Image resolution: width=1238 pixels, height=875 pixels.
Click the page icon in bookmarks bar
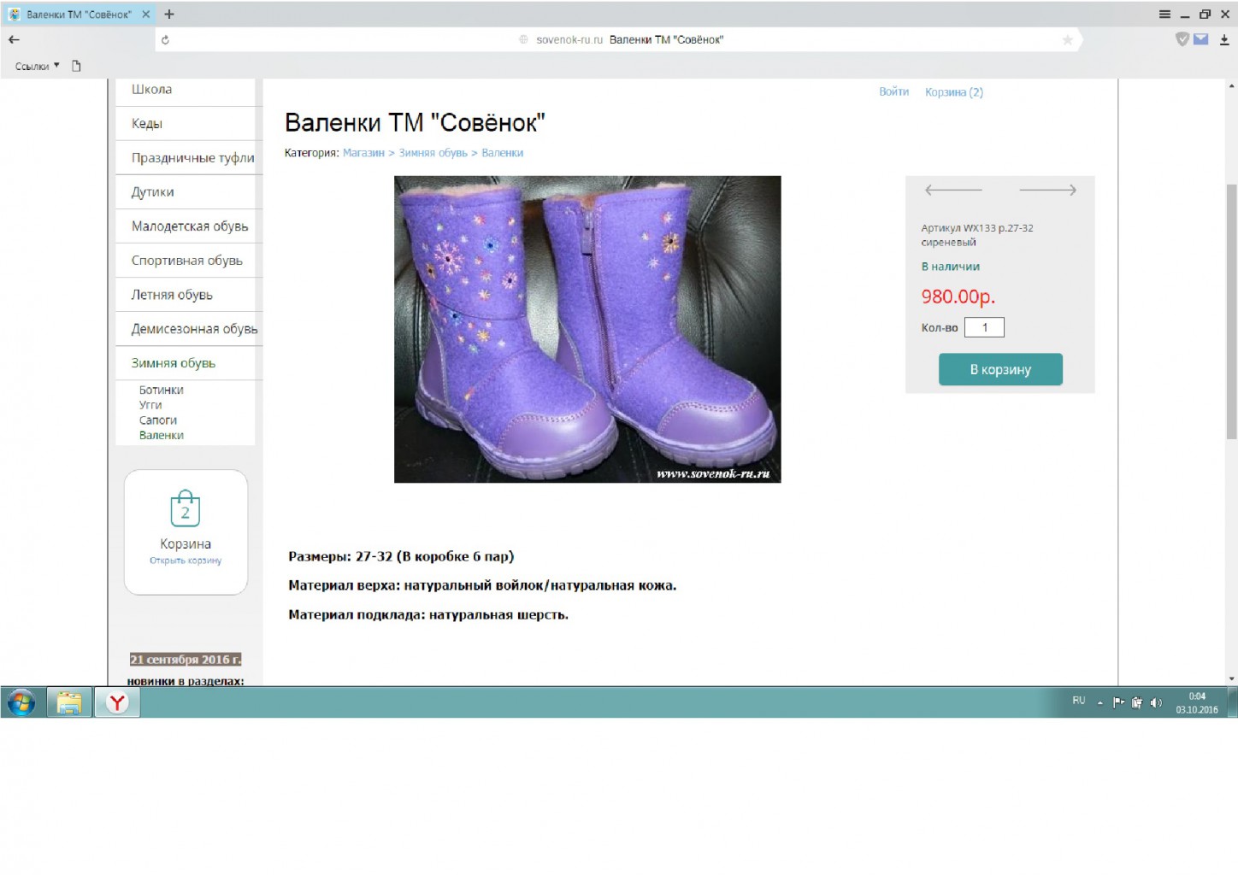tap(76, 66)
